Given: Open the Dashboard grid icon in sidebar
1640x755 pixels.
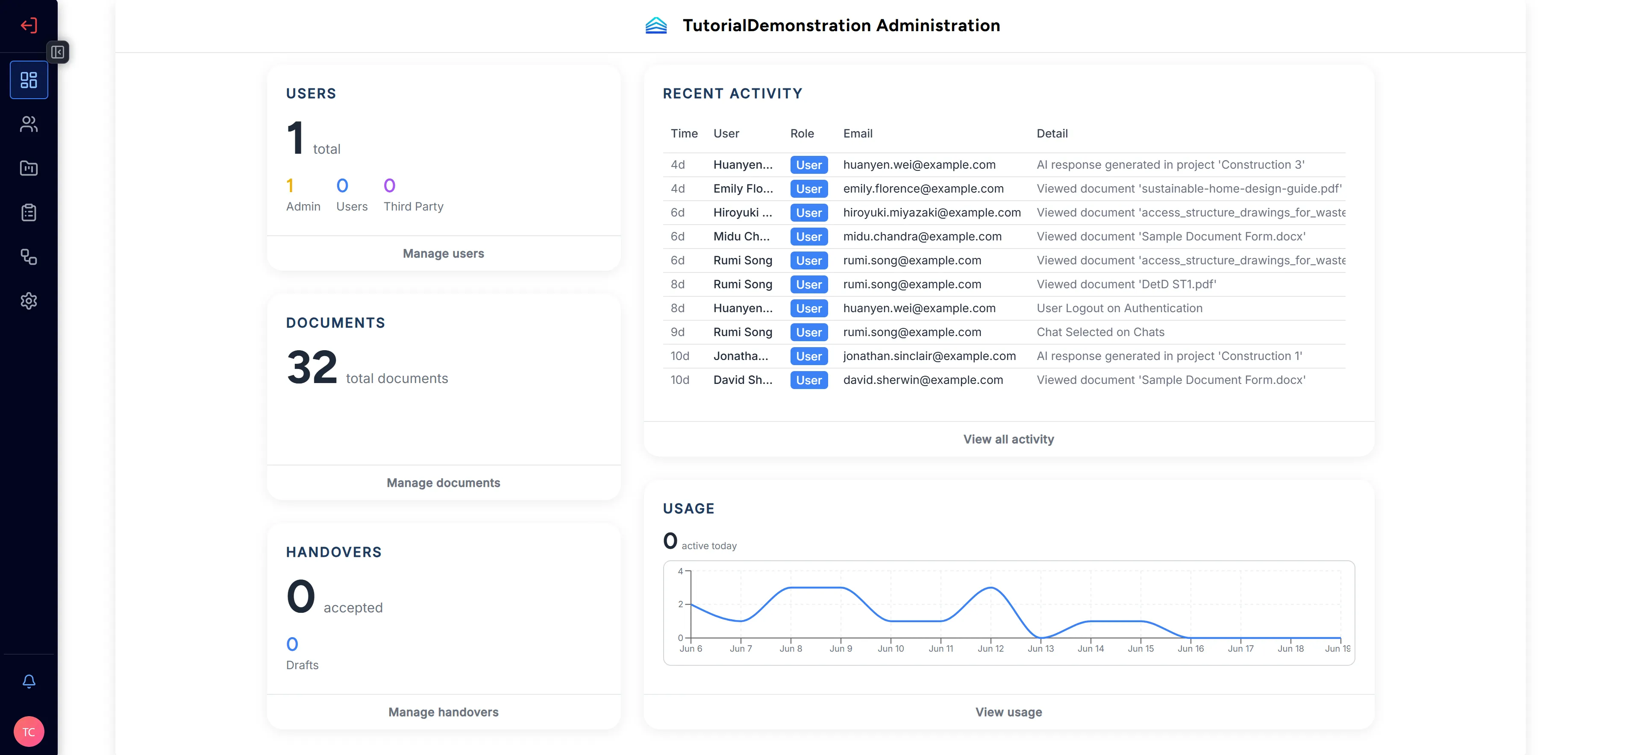Looking at the screenshot, I should tap(29, 80).
